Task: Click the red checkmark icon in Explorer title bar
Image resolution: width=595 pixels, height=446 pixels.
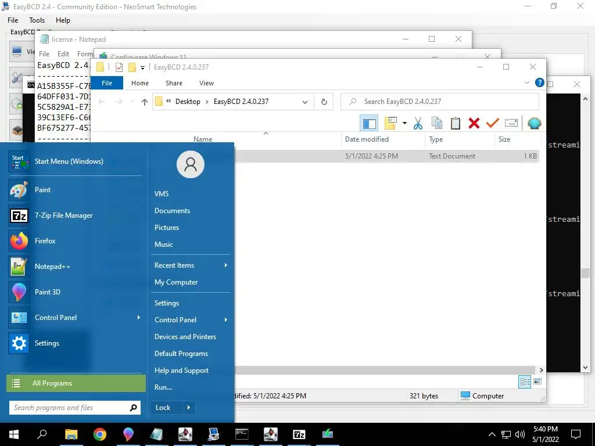Action: (119, 67)
